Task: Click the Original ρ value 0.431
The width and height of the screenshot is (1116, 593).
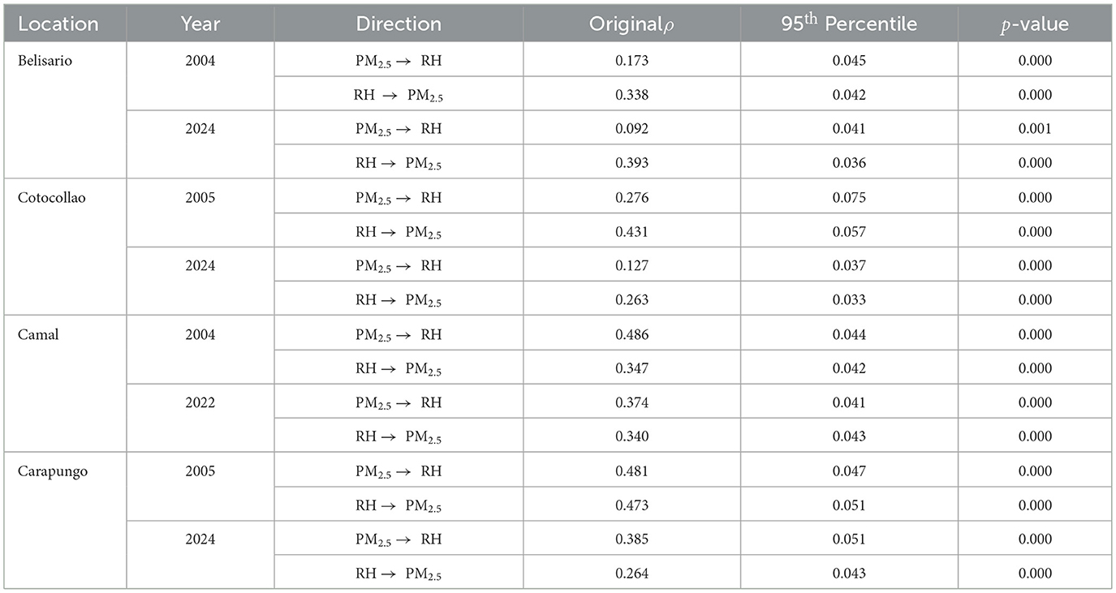Action: click(x=631, y=232)
